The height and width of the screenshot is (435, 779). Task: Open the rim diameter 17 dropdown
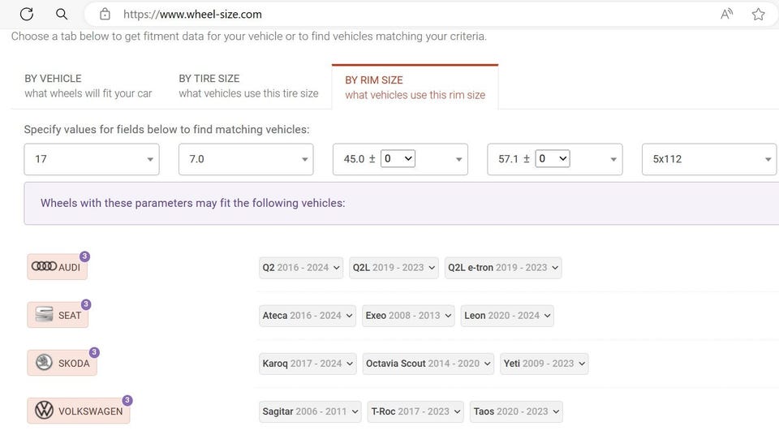point(92,159)
